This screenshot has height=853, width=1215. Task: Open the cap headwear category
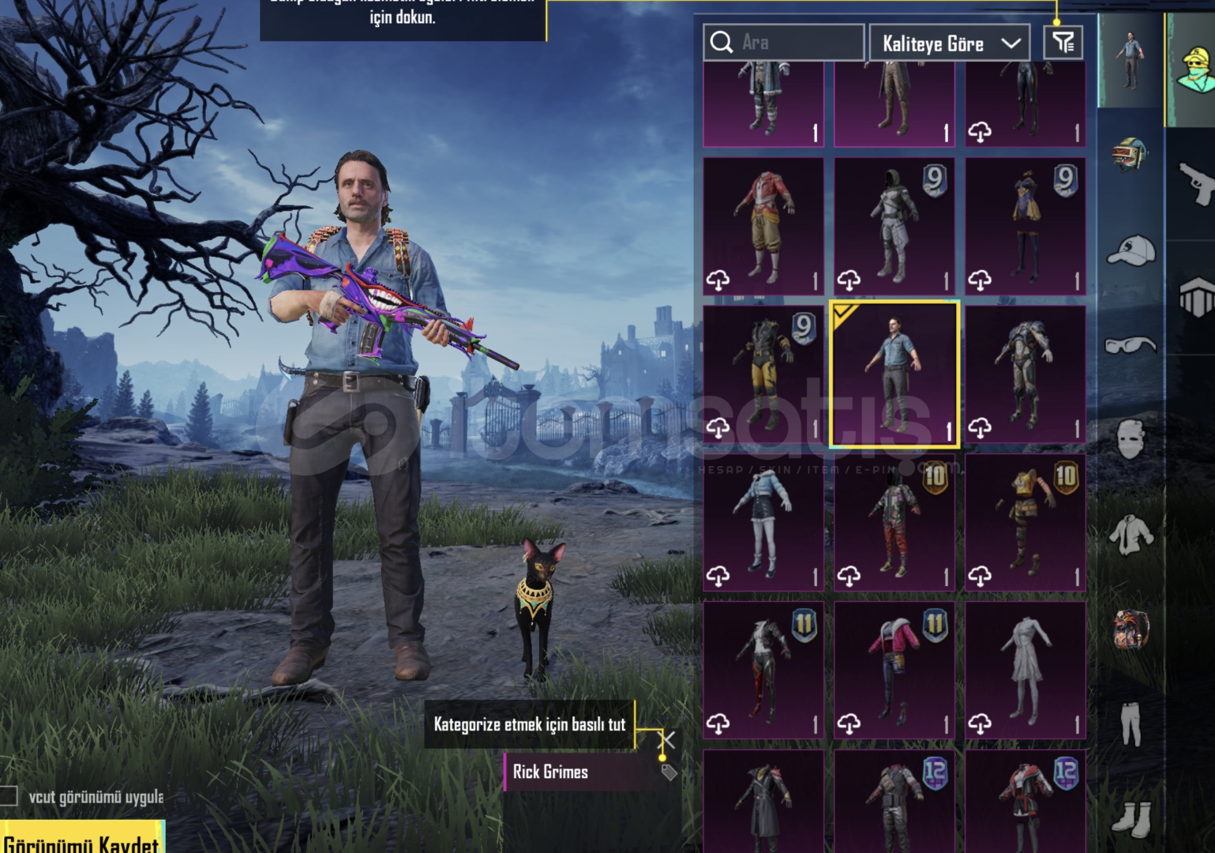tap(1131, 250)
